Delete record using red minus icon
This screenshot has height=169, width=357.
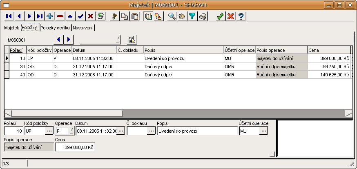60,16
